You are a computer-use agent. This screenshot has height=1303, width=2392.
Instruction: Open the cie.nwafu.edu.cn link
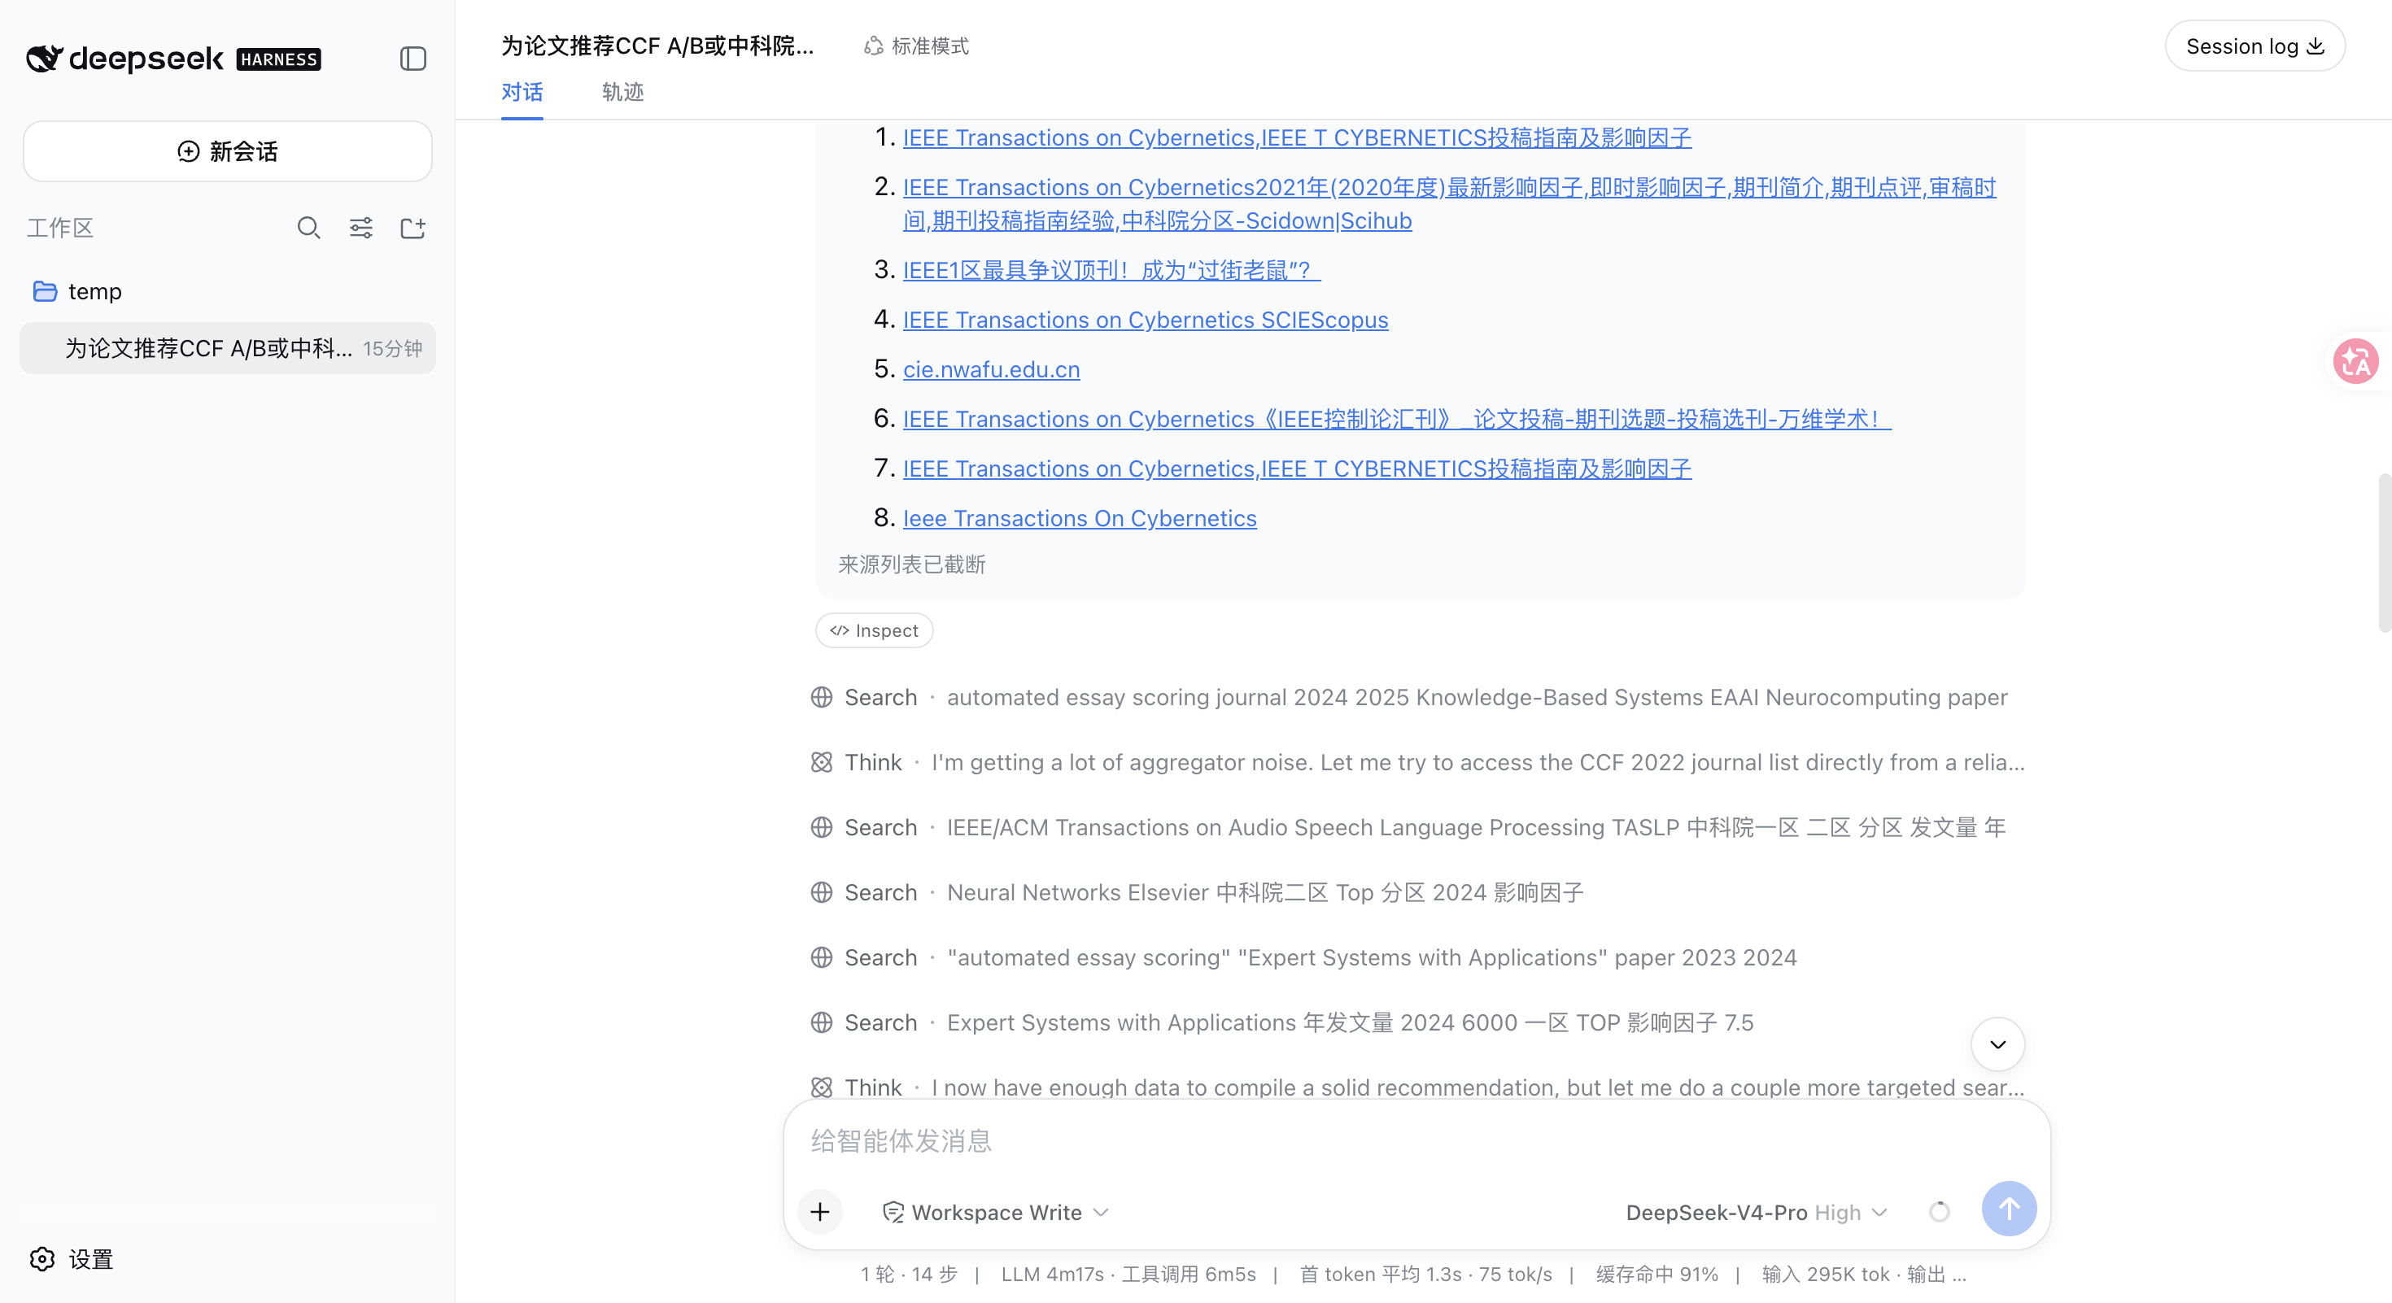pyautogui.click(x=992, y=369)
